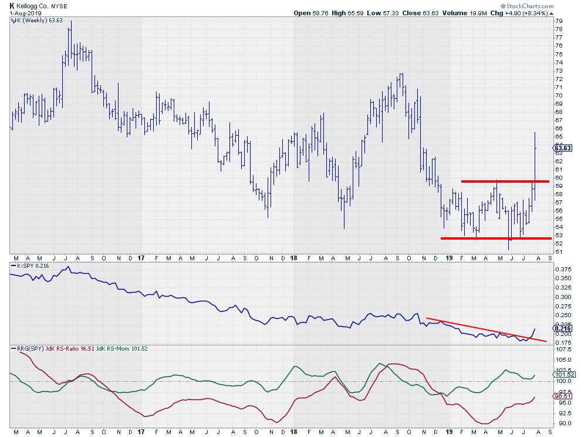This screenshot has height=437, width=581.
Task: Click the 101.52 momentum tag on right axis
Action: (563, 375)
